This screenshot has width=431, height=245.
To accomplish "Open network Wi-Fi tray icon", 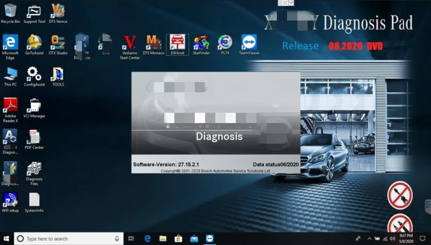I will [385, 239].
